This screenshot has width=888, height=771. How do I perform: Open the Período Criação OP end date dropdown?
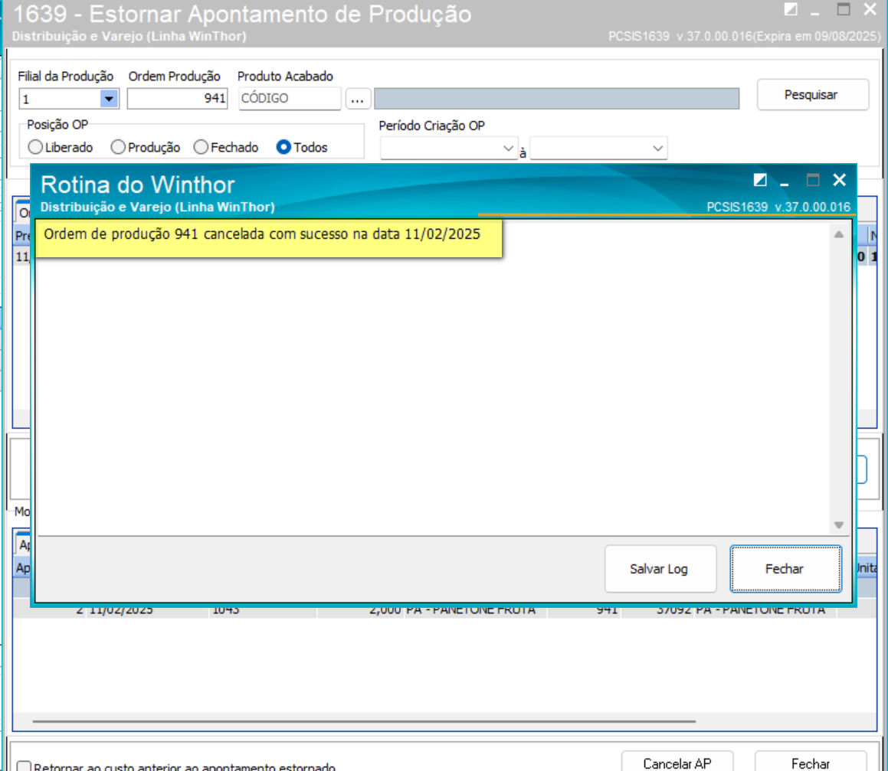coord(657,149)
